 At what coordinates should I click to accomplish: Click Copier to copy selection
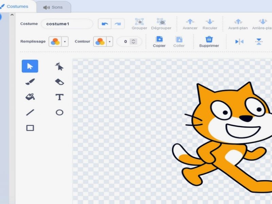coord(159,42)
